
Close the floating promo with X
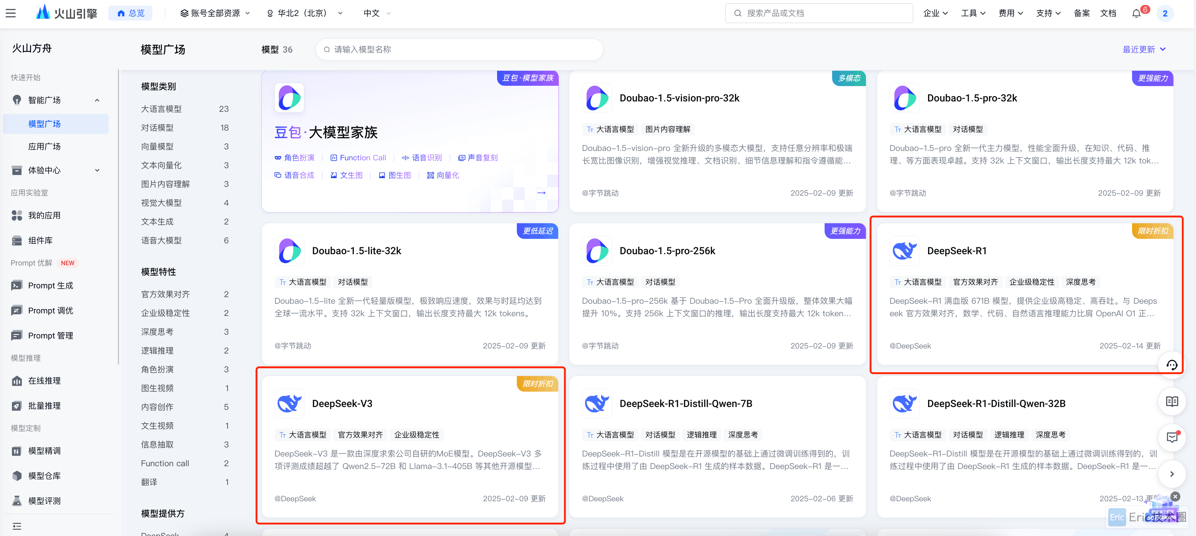tap(1175, 497)
